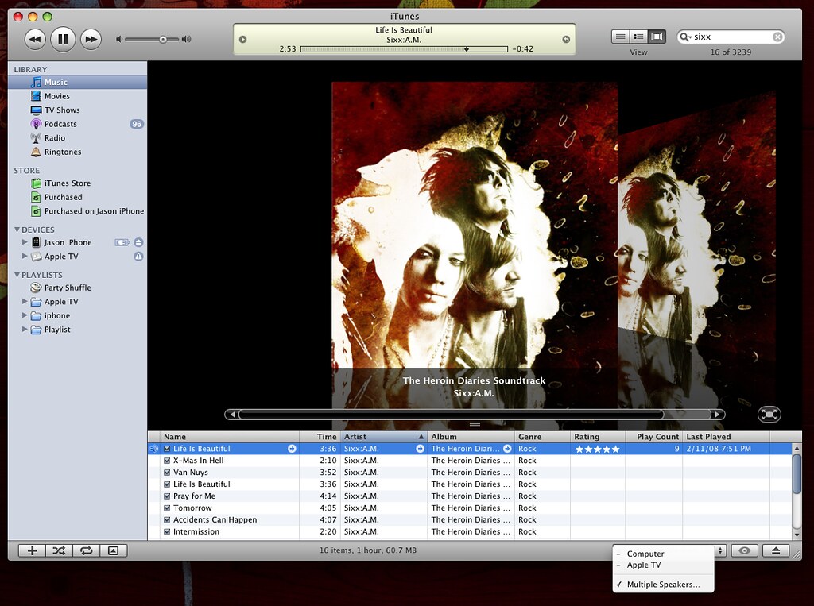Viewport: 814px width, 606px height.
Task: Collapse the DEVICES section
Action: pyautogui.click(x=17, y=230)
